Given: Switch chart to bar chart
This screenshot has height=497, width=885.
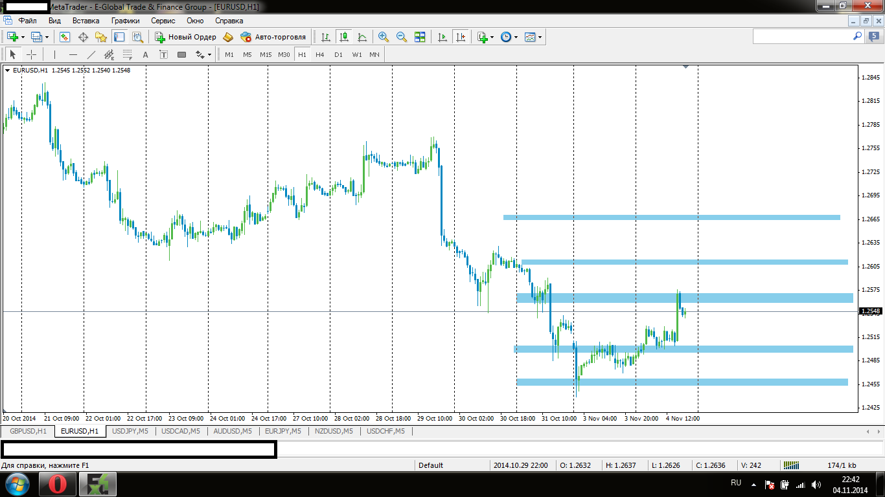Looking at the screenshot, I should click(326, 37).
